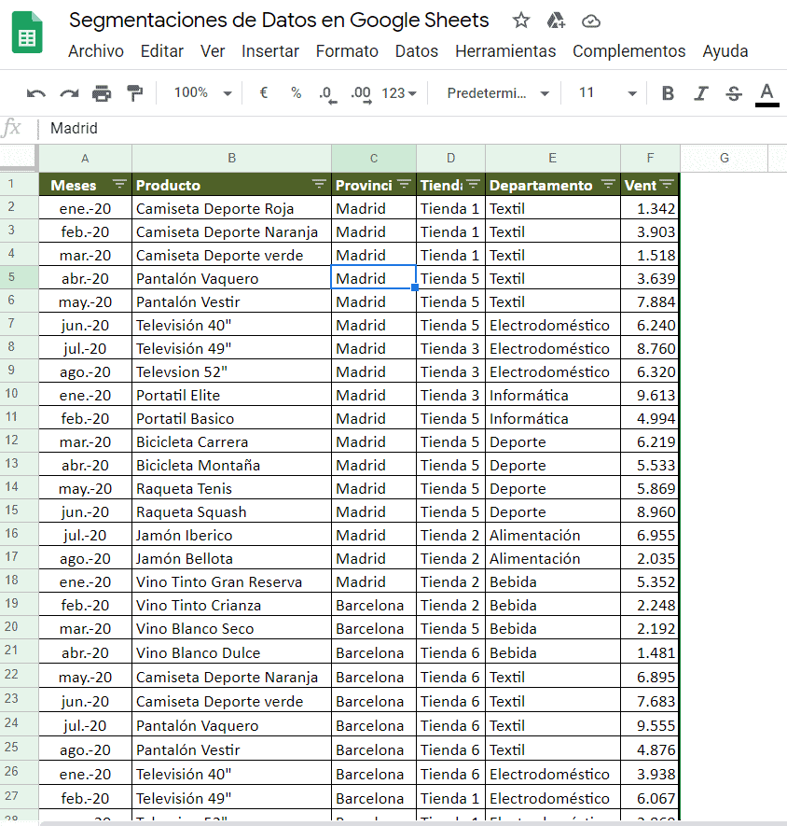
Task: Open the Provincia column filter
Action: (x=404, y=184)
